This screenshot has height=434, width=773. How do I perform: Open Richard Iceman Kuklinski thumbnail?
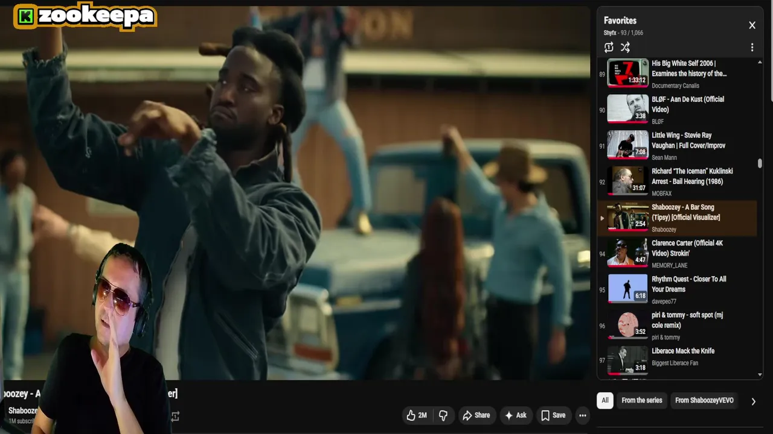coord(627,181)
